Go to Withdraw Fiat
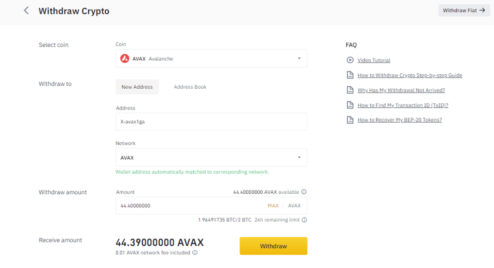Image resolution: width=494 pixels, height=268 pixels. coord(464,11)
